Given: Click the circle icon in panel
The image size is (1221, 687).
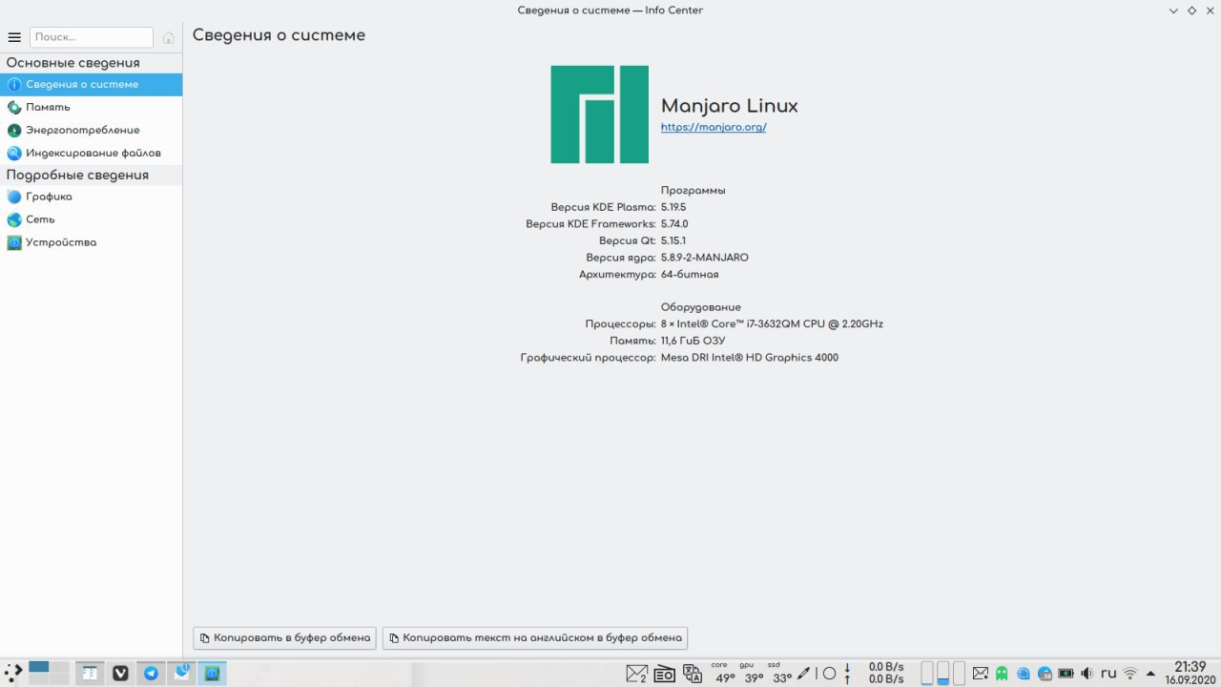Looking at the screenshot, I should [x=829, y=674].
